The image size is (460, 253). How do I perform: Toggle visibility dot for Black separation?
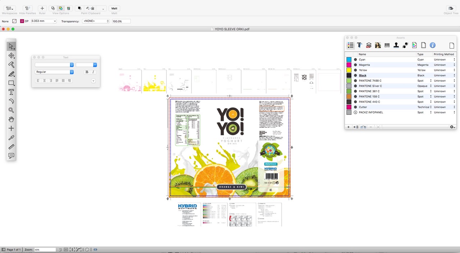coord(355,76)
